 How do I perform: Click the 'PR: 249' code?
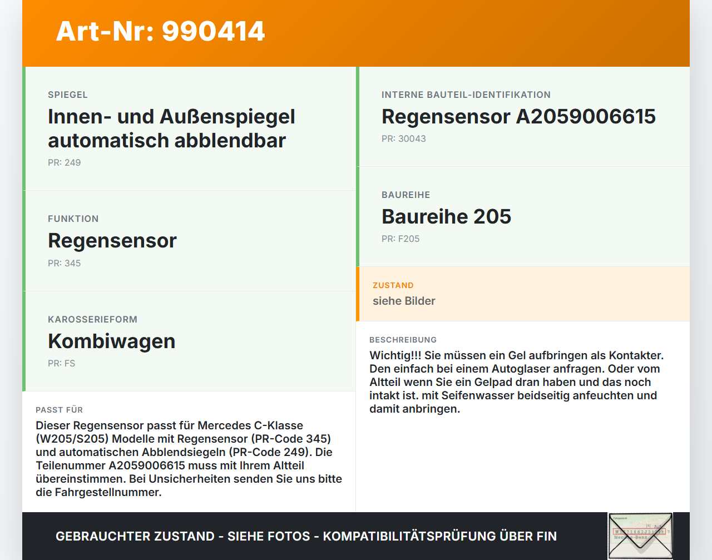[x=65, y=163]
